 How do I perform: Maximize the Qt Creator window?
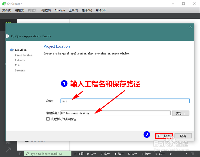tap(183, 4)
